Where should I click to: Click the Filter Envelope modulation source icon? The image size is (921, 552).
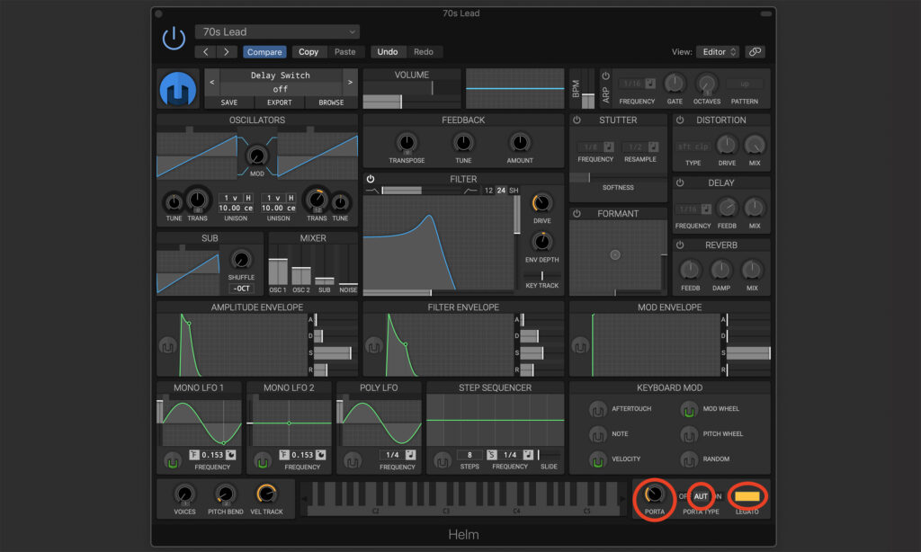coord(373,346)
